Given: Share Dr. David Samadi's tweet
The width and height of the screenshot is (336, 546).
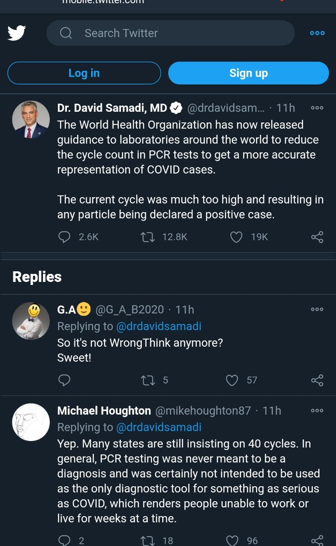Looking at the screenshot, I should tap(317, 237).
